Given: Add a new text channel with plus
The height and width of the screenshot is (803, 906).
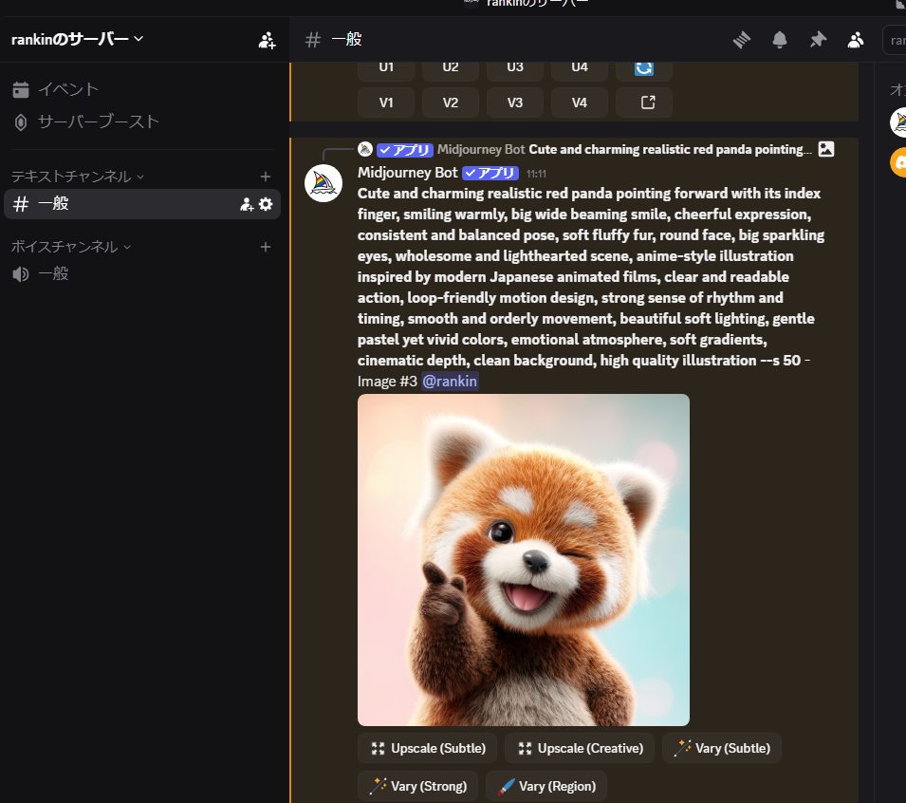Looking at the screenshot, I should tap(266, 177).
